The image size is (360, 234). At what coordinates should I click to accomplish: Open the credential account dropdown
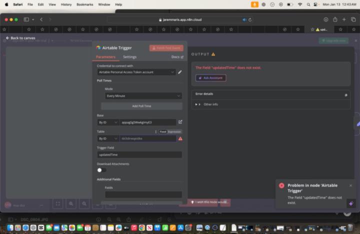click(136, 72)
